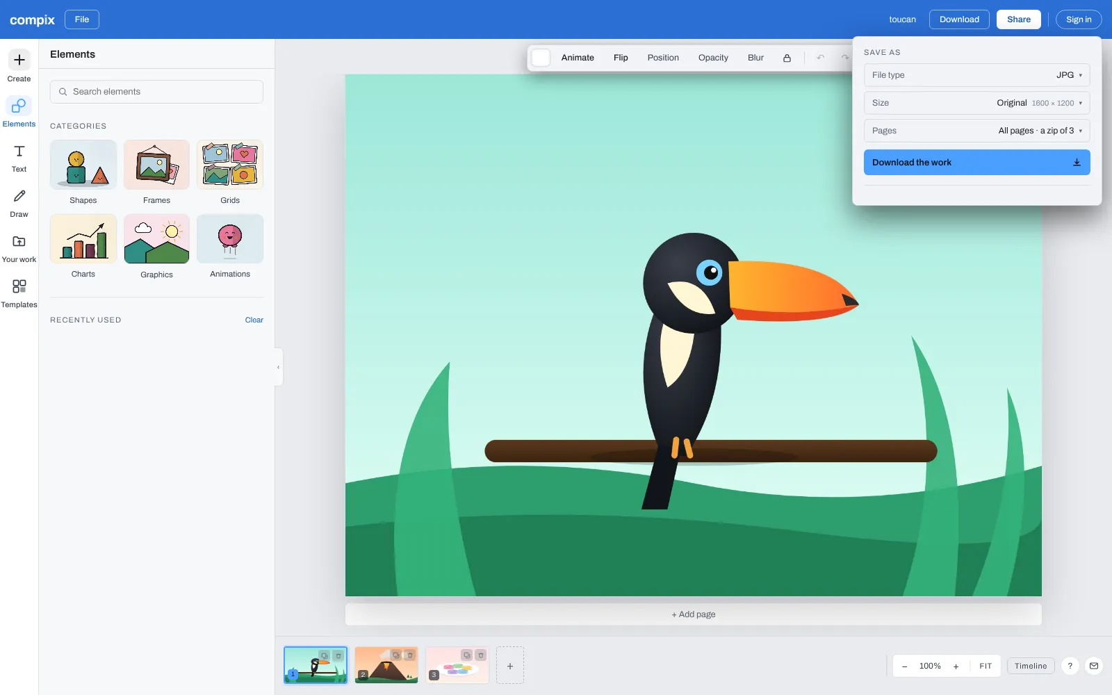Image resolution: width=1112 pixels, height=695 pixels.
Task: Click the undo arrow
Action: pyautogui.click(x=820, y=58)
